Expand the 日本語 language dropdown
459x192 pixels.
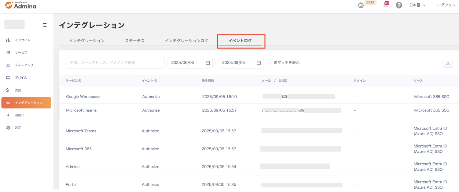point(417,5)
